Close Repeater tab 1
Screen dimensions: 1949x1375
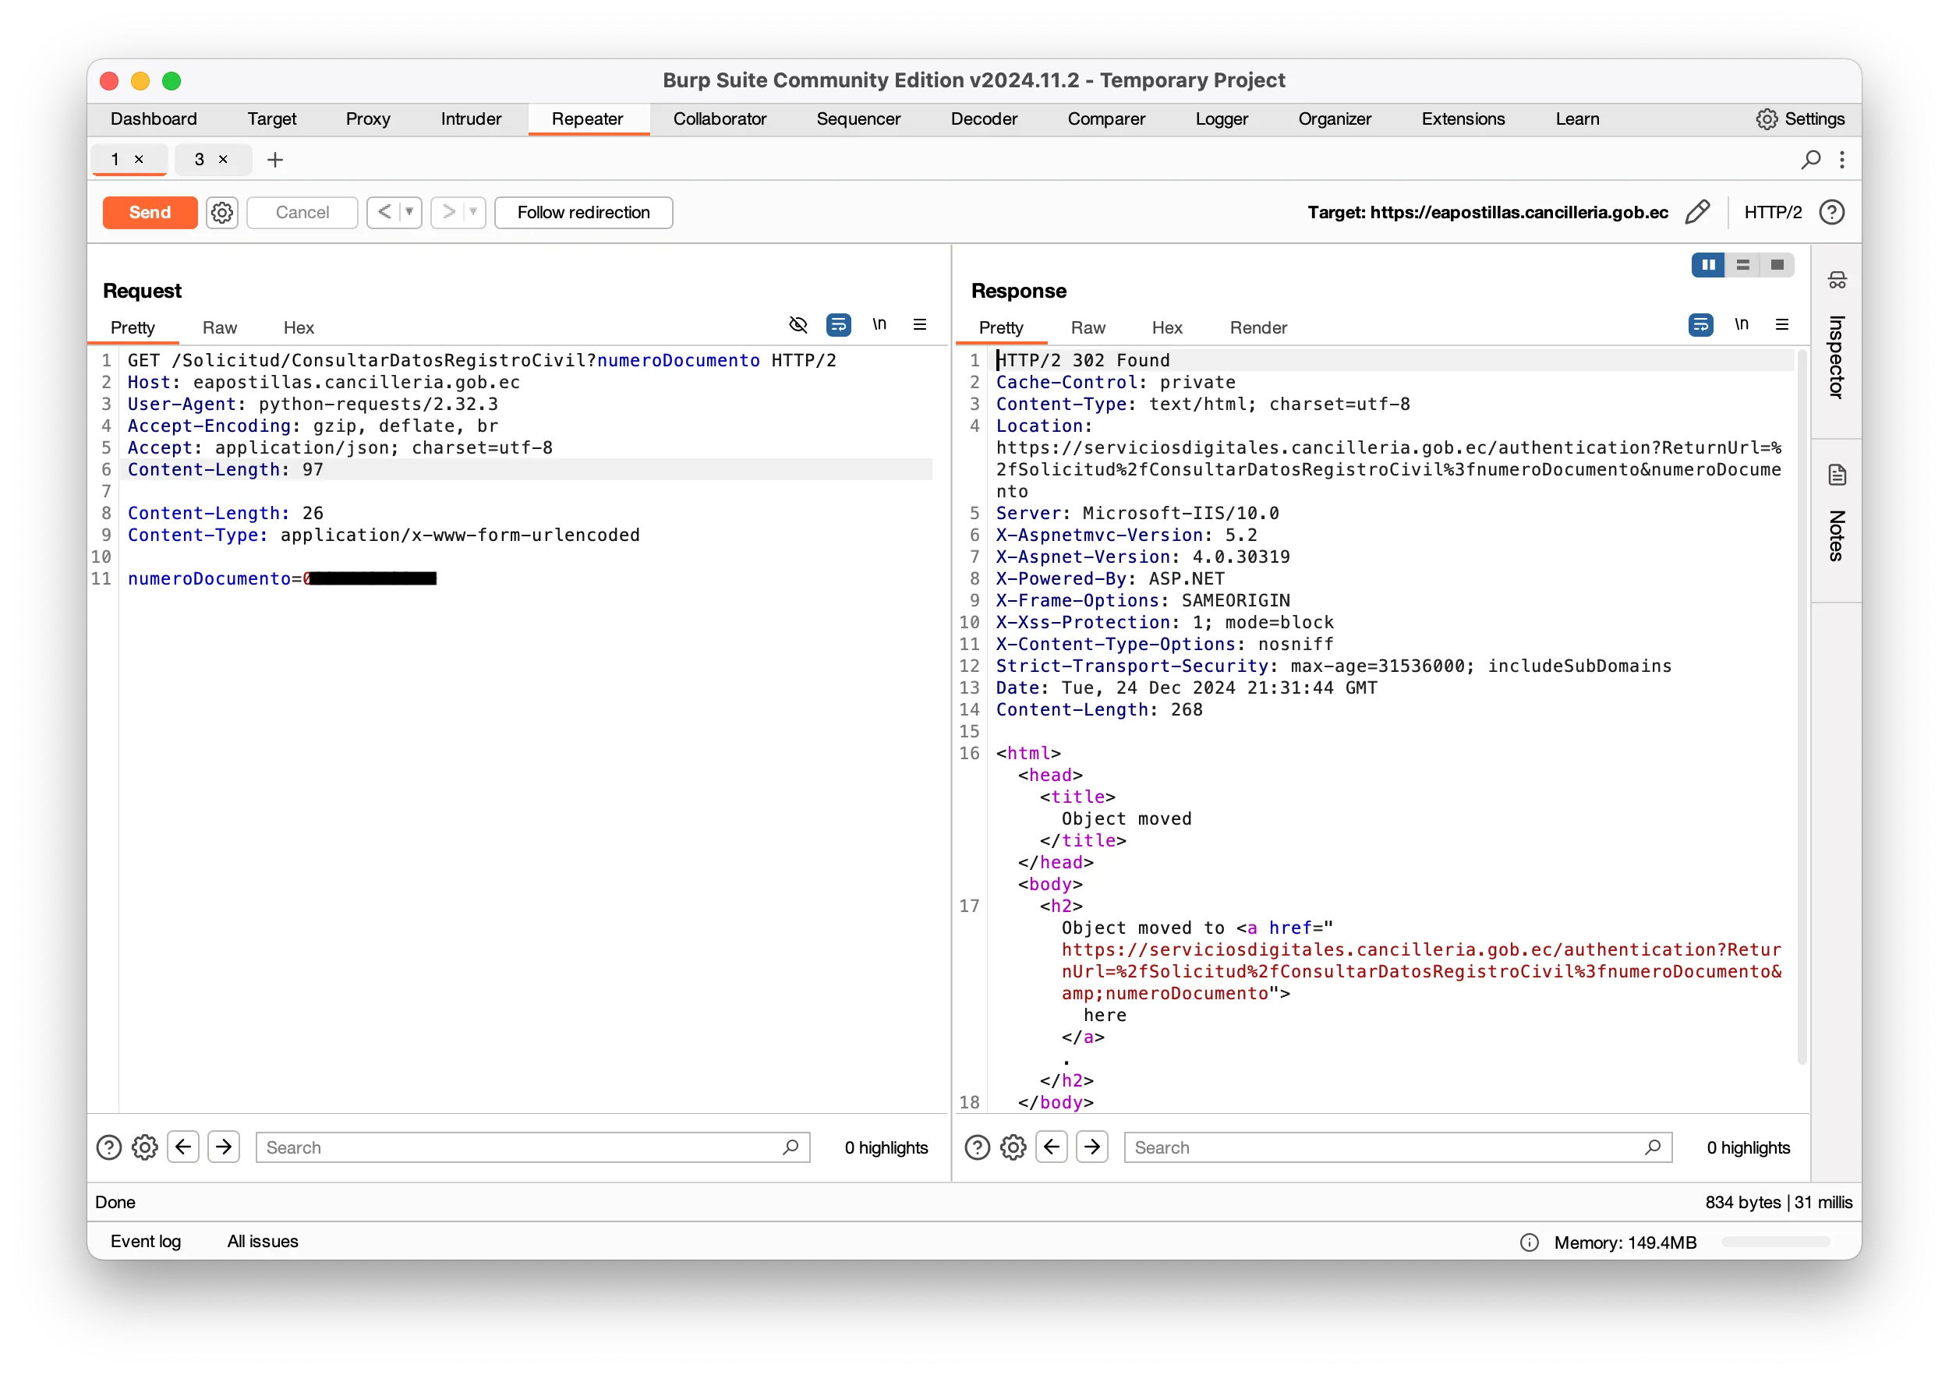140,160
